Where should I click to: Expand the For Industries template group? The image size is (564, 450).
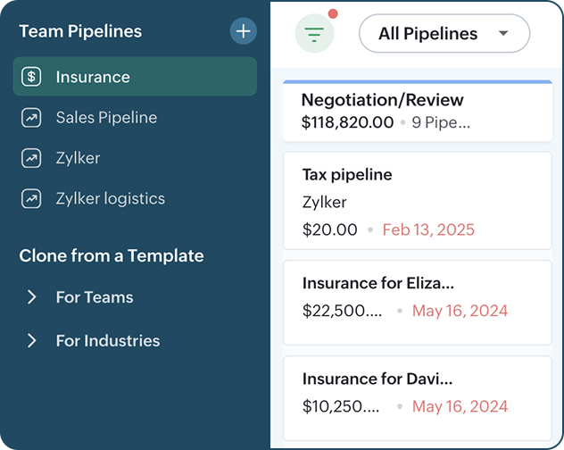point(32,340)
